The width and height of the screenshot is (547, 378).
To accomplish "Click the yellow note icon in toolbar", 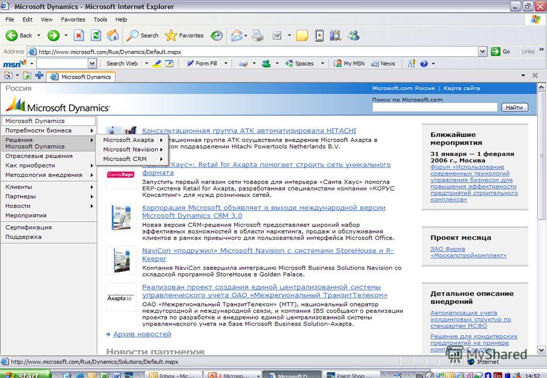I will click(x=302, y=35).
